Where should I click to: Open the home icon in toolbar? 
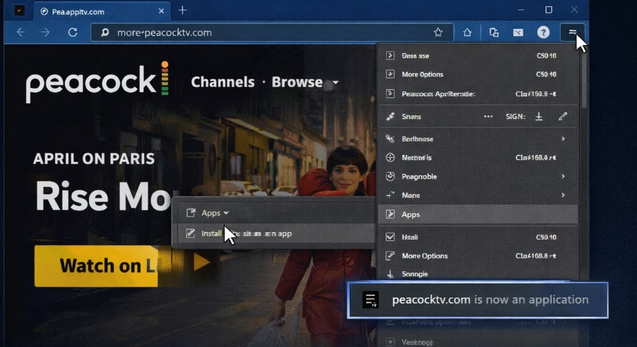[x=467, y=32]
